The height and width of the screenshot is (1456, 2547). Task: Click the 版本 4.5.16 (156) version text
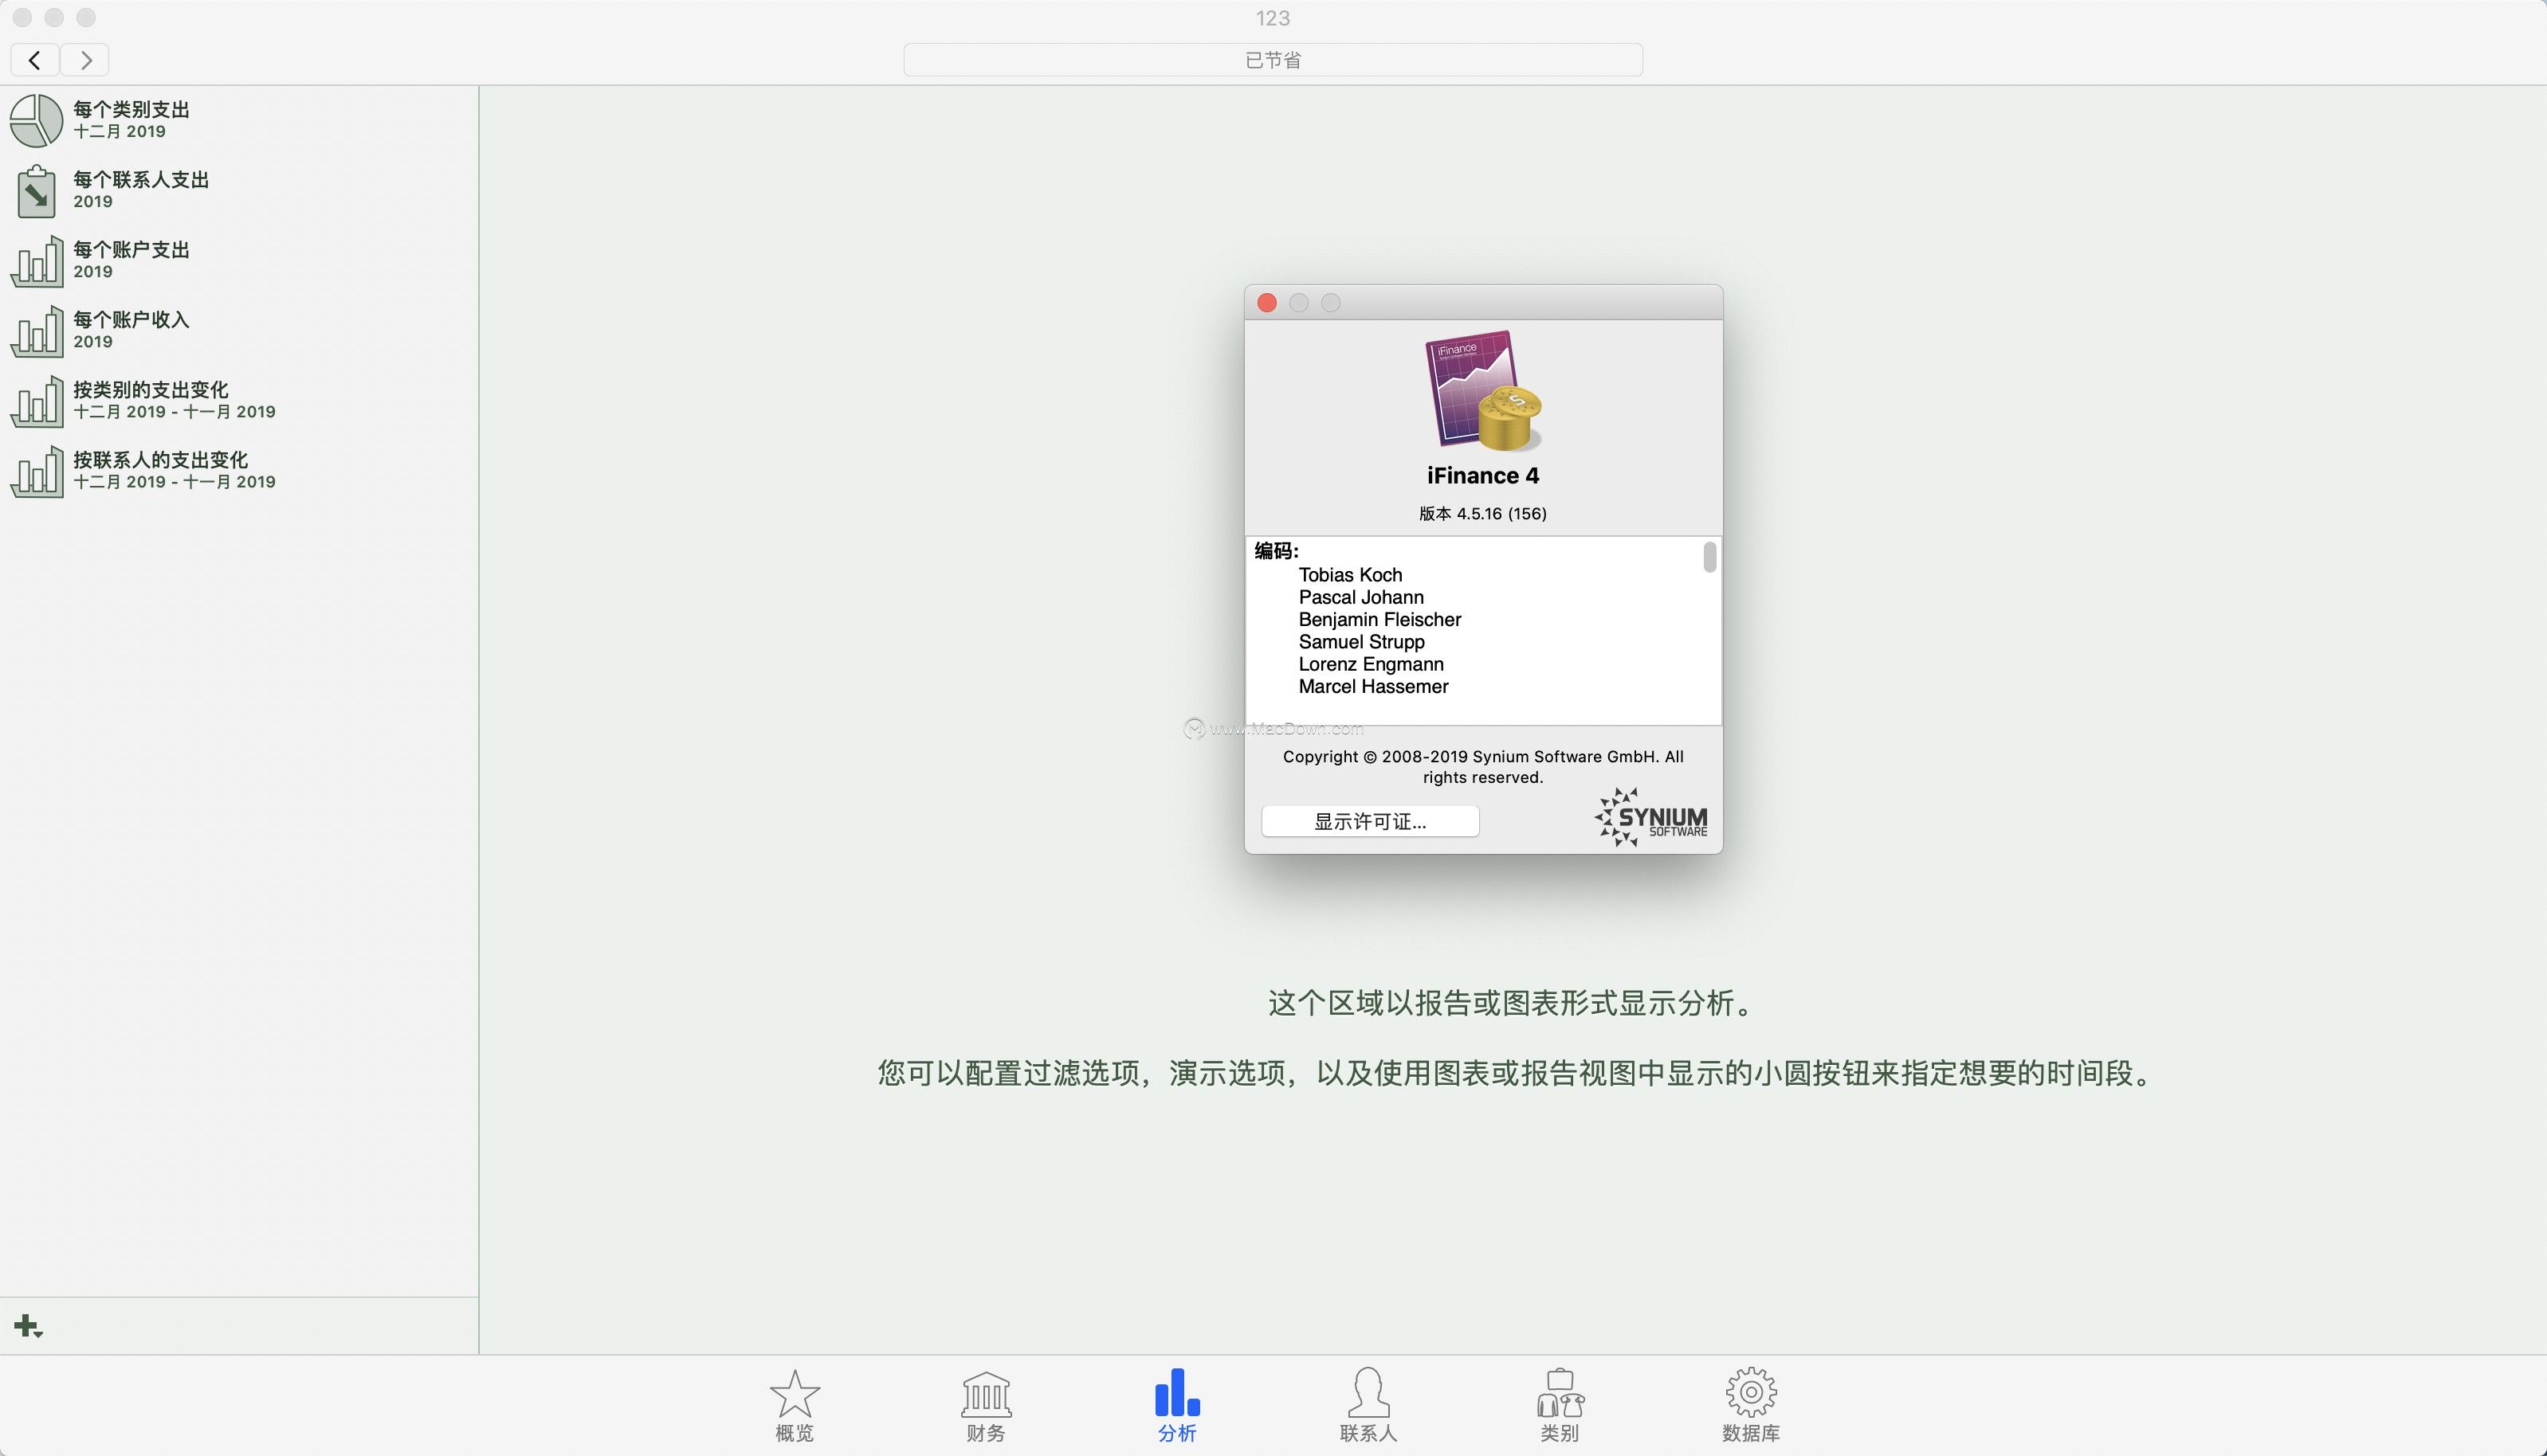pyautogui.click(x=1482, y=513)
